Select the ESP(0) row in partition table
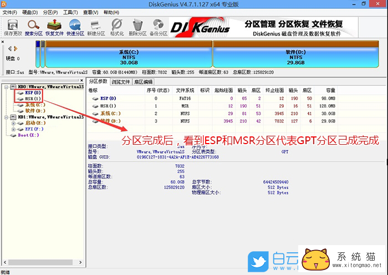 pyautogui.click(x=212, y=98)
